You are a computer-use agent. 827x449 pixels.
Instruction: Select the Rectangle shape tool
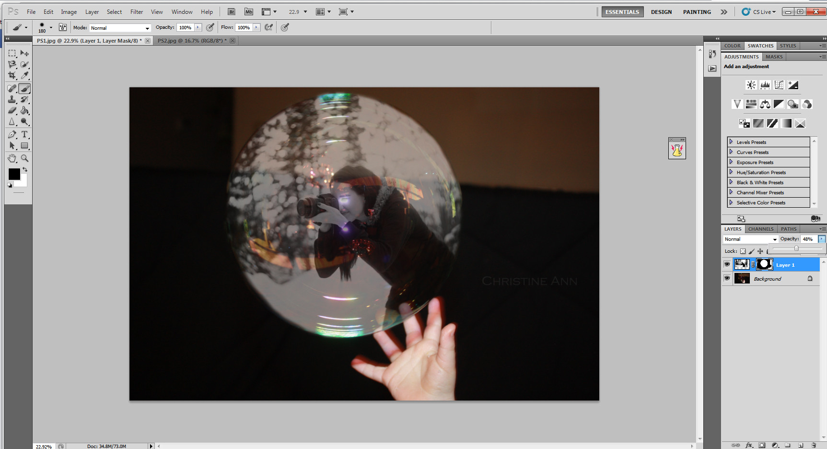(24, 145)
